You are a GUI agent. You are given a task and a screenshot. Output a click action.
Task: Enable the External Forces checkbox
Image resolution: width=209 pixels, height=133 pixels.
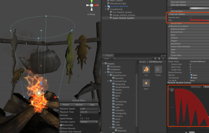point(169,32)
